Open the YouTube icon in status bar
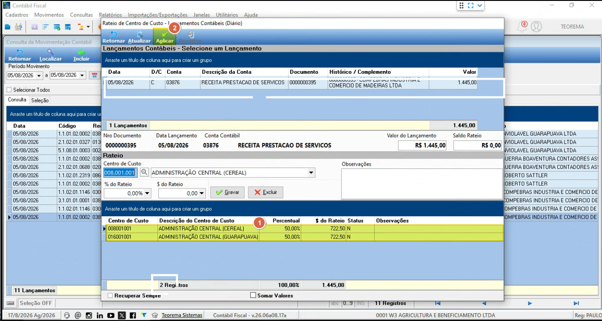This screenshot has height=321, width=602. [x=110, y=316]
